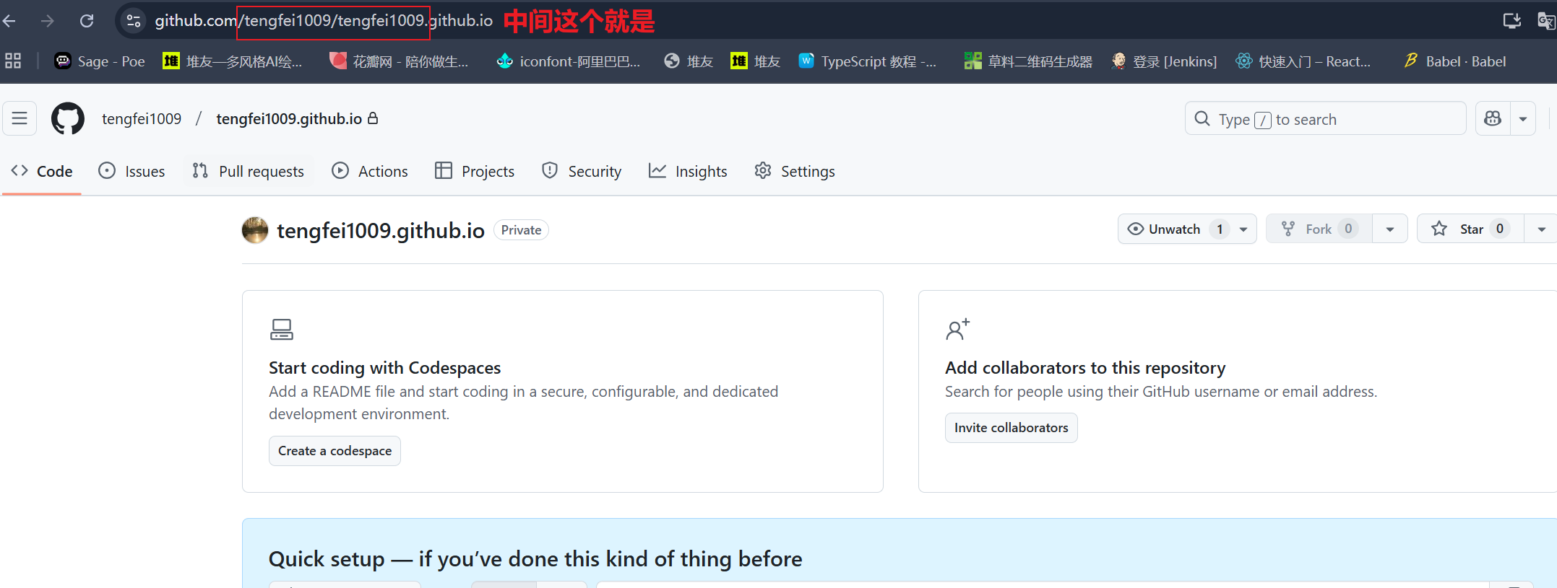Viewport: 1557px width, 588px height.
Task: Open the 快速入门 – React bookmark
Action: [1303, 61]
